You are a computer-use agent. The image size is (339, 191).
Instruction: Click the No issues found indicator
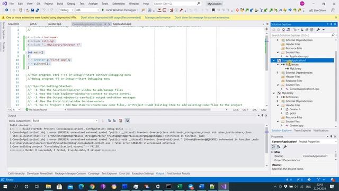[36, 110]
